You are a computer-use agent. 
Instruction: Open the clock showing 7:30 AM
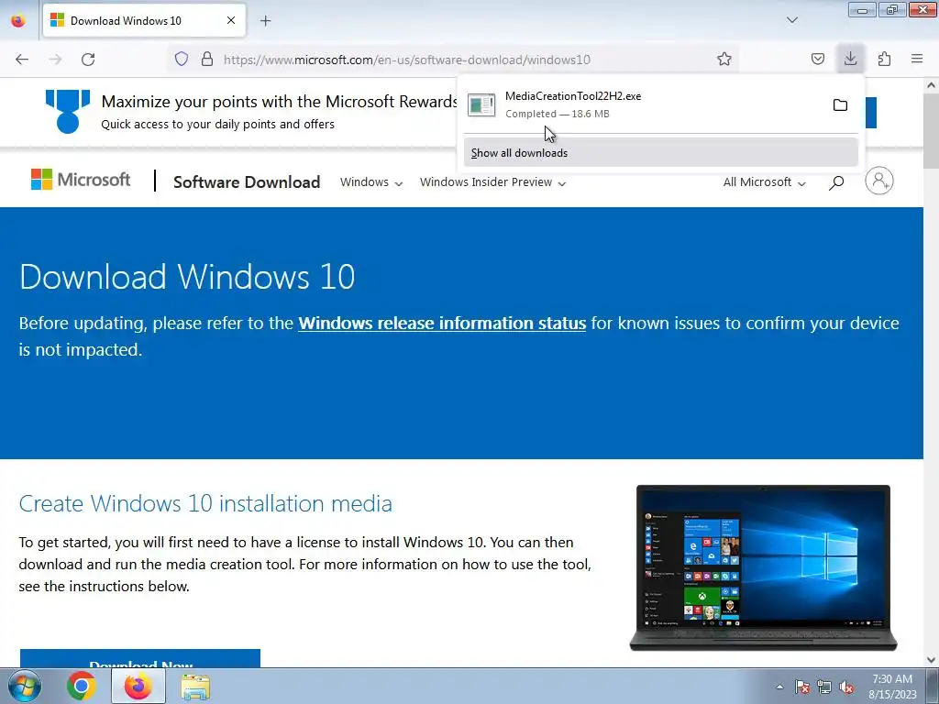892,687
